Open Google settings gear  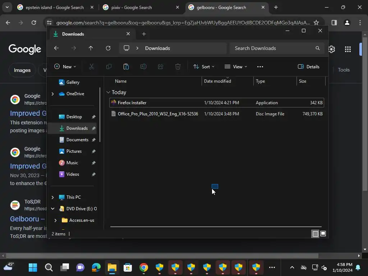click(331, 49)
